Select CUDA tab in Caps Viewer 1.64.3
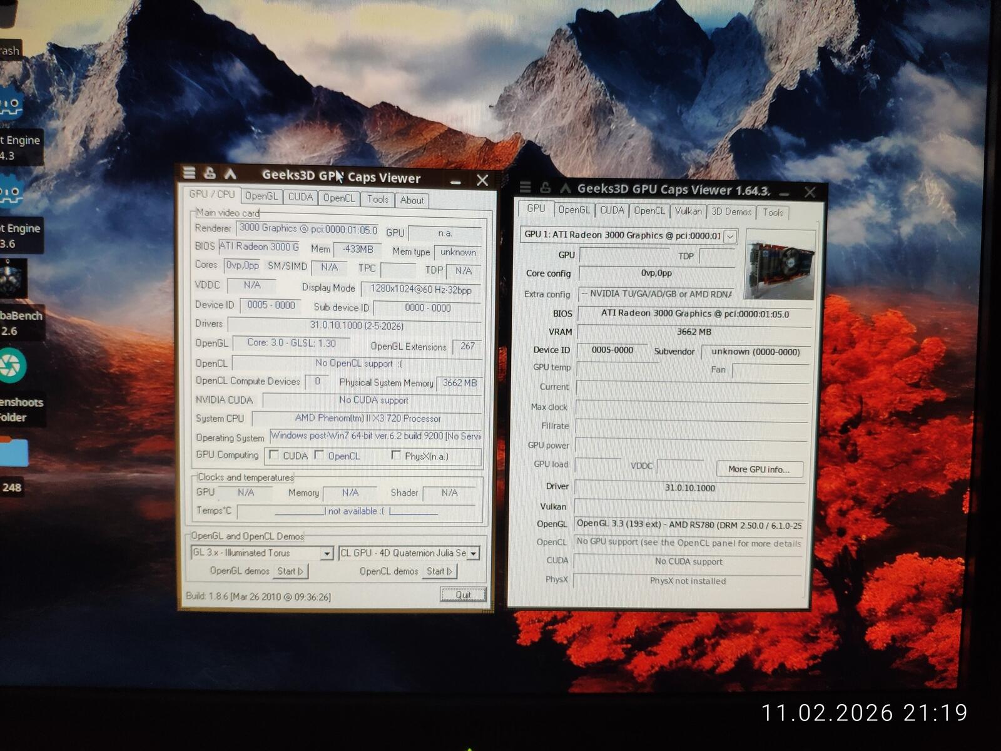 pos(612,210)
